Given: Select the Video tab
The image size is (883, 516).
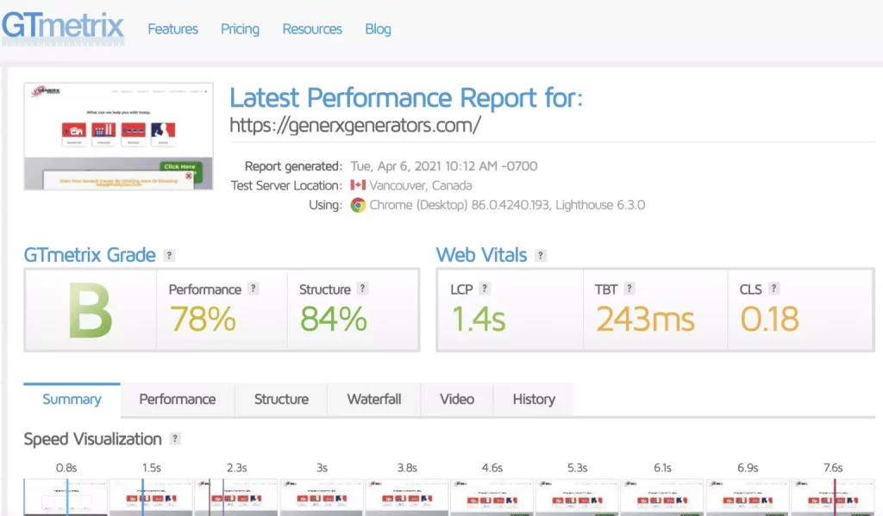Looking at the screenshot, I should tap(457, 400).
